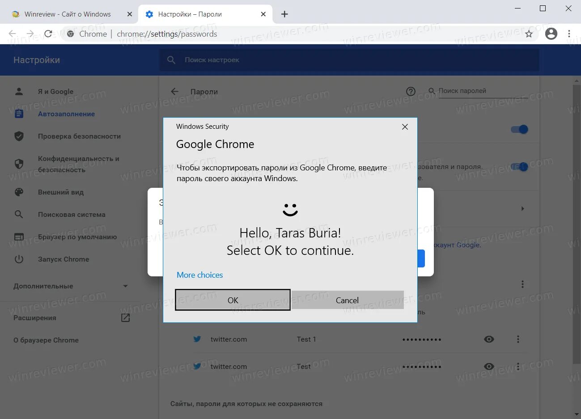
Task: Open Внешний вид section
Action: (x=60, y=192)
